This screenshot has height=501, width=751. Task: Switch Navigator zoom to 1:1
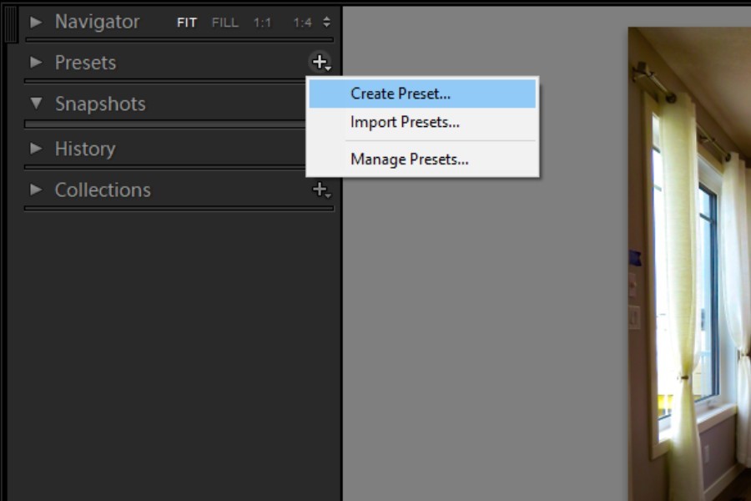[x=263, y=23]
